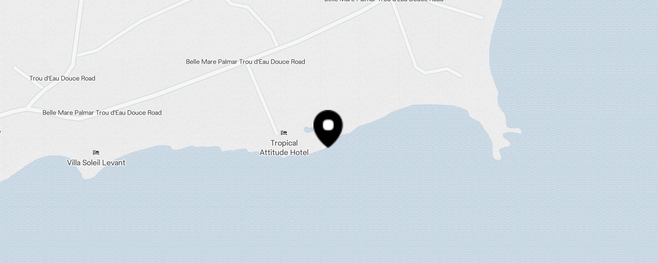The width and height of the screenshot is (658, 263).
Task: Open the Tropical Attitude Hotel label
Action: (x=284, y=148)
